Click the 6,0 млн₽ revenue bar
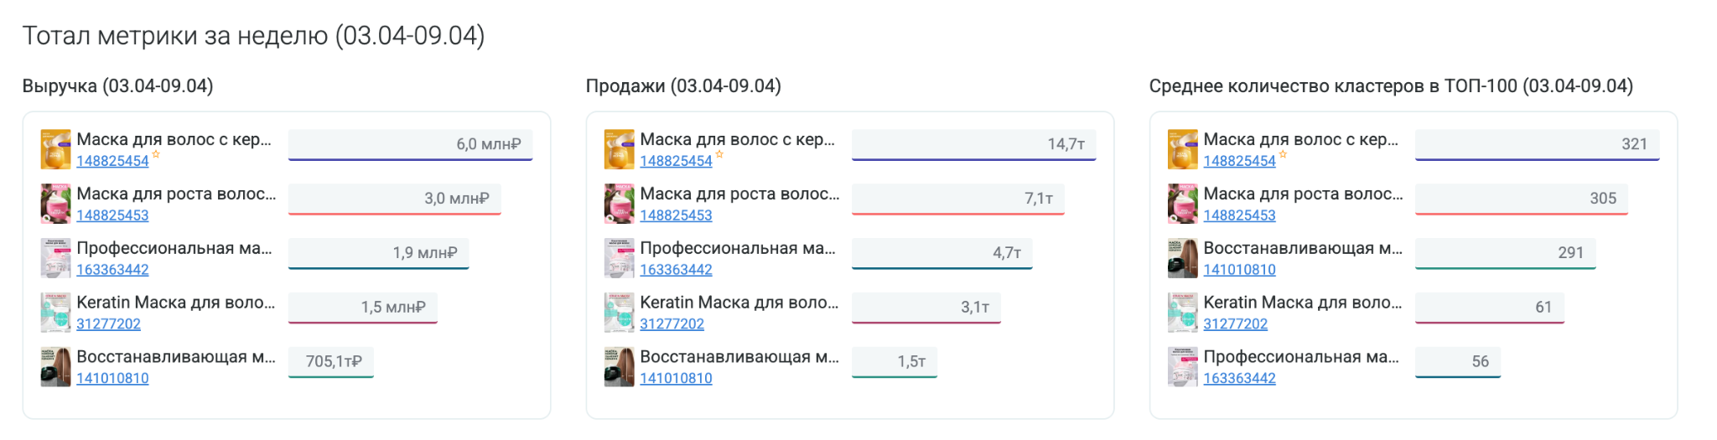This screenshot has height=440, width=1717. click(x=411, y=145)
